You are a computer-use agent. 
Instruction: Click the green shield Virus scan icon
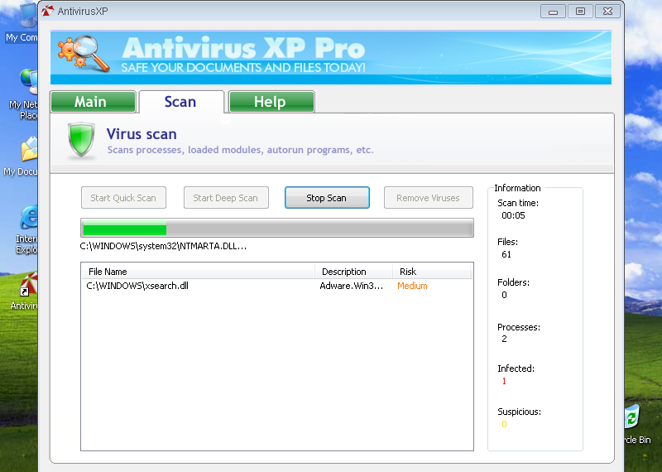81,142
